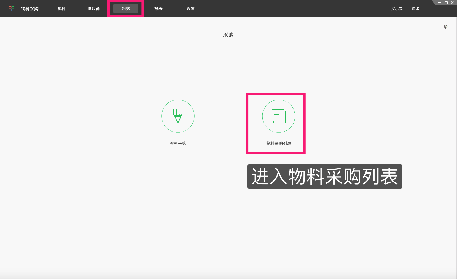
Task: Click the 采购 page title heading
Action: click(x=228, y=35)
